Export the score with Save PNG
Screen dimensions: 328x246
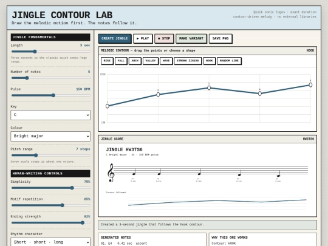click(x=220, y=38)
